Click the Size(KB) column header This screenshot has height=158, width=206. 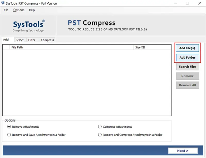(152, 47)
